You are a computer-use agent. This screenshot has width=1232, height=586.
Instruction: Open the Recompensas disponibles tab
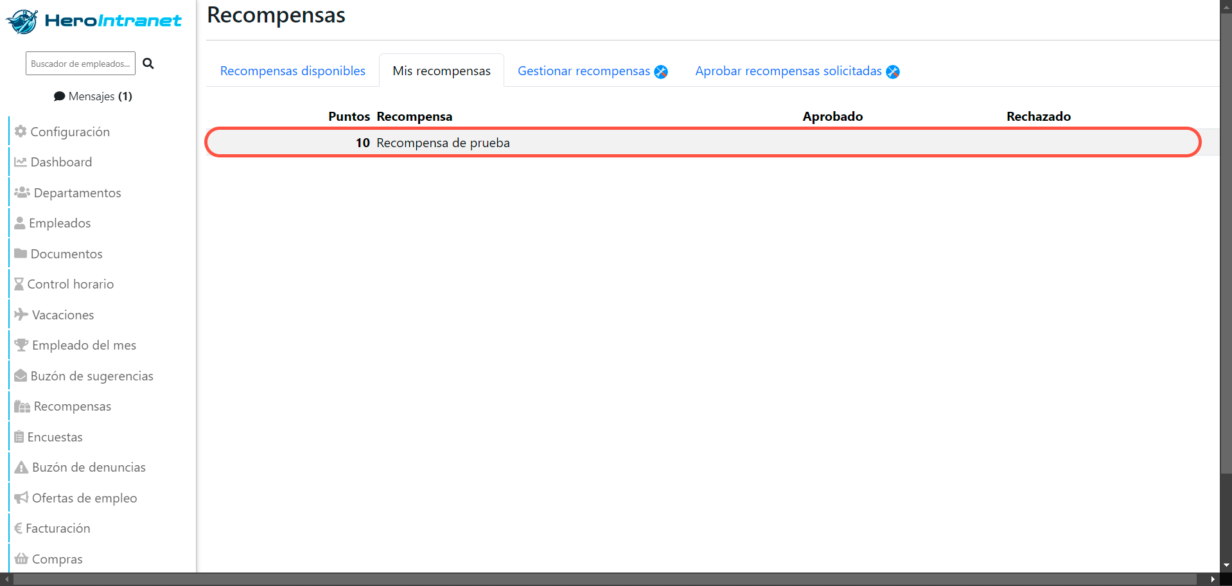tap(293, 71)
